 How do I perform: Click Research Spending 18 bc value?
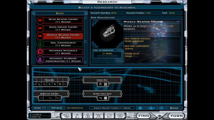(x=114, y=13)
